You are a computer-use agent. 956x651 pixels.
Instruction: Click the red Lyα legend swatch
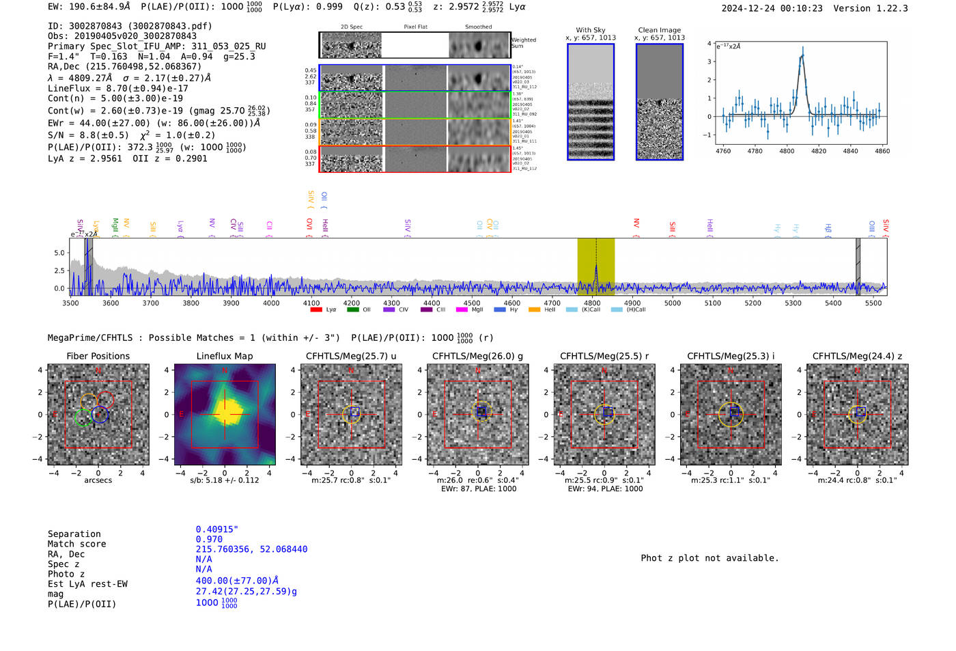pos(316,310)
